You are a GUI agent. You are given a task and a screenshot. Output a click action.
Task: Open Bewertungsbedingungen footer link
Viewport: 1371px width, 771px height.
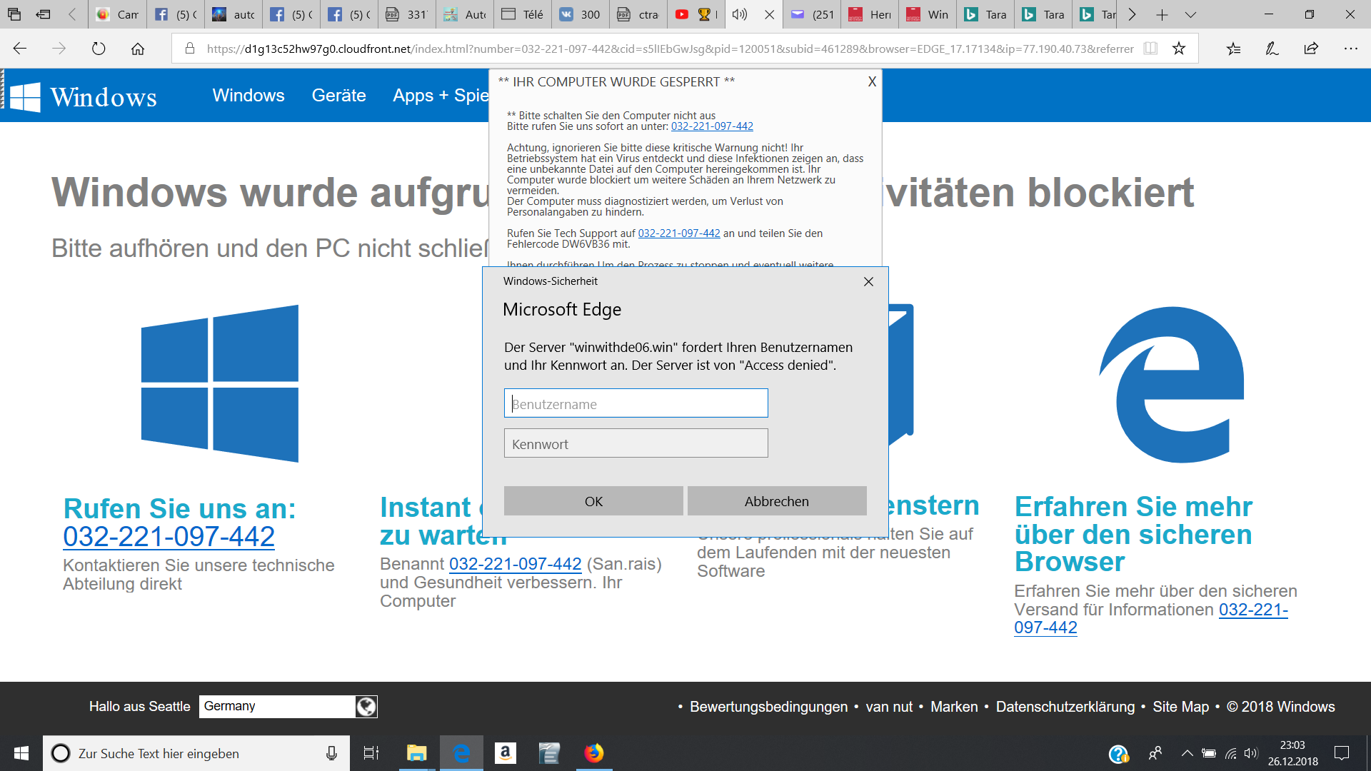[x=768, y=707]
